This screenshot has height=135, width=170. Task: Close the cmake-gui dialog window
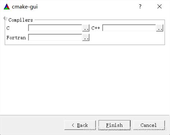point(160,6)
